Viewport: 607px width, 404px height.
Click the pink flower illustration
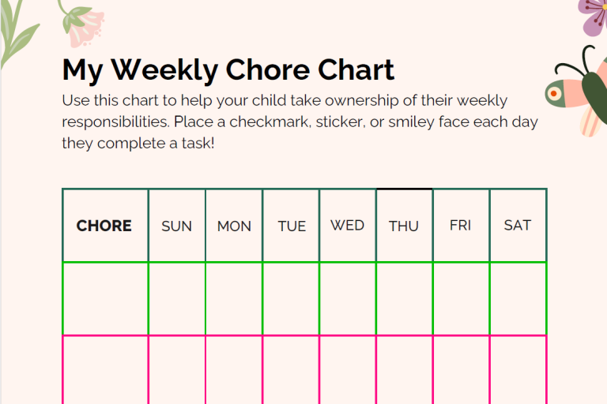pyautogui.click(x=82, y=24)
